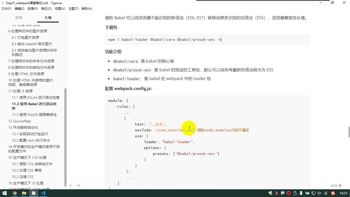Open 9 处理 HTML 文件资源 heading
Screen dimensions: 350x197
coord(26,74)
